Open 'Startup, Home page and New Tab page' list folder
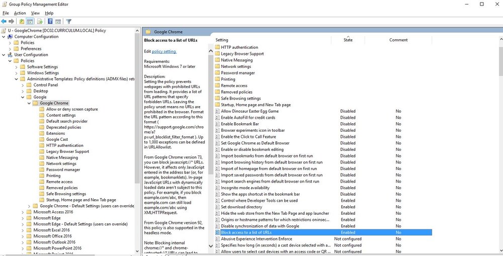 256,105
